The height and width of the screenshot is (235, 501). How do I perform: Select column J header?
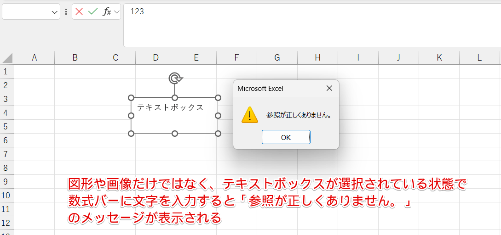[399, 58]
